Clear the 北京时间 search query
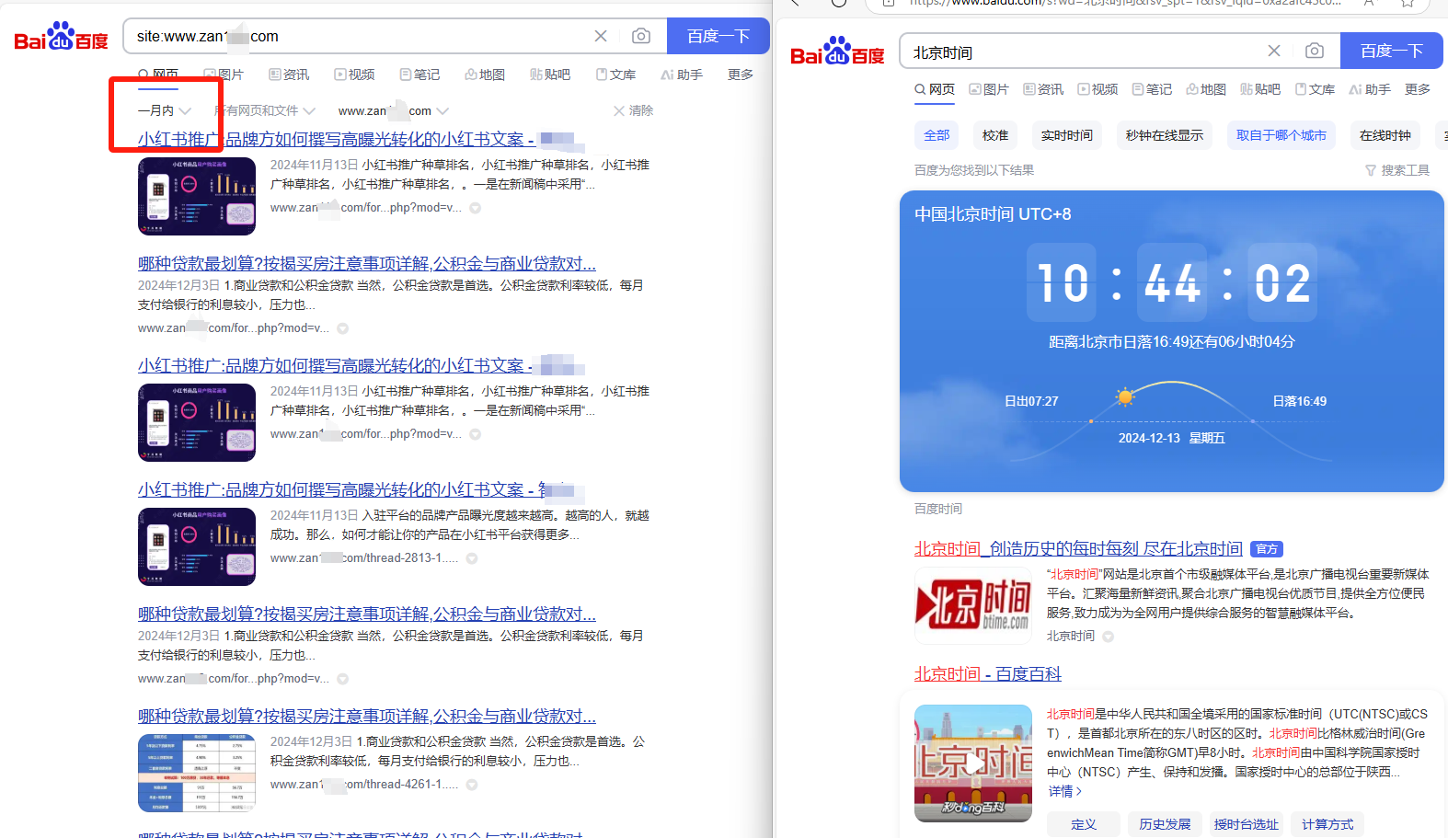Image resolution: width=1448 pixels, height=838 pixels. [1274, 51]
